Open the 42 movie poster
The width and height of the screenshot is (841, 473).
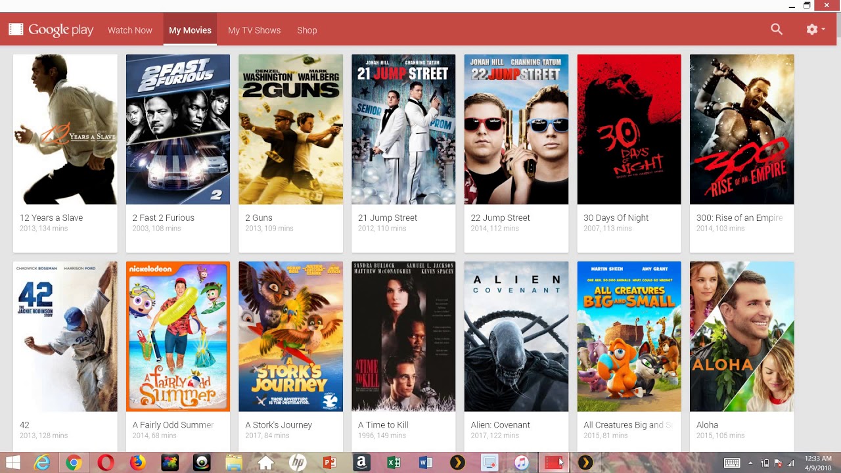65,336
